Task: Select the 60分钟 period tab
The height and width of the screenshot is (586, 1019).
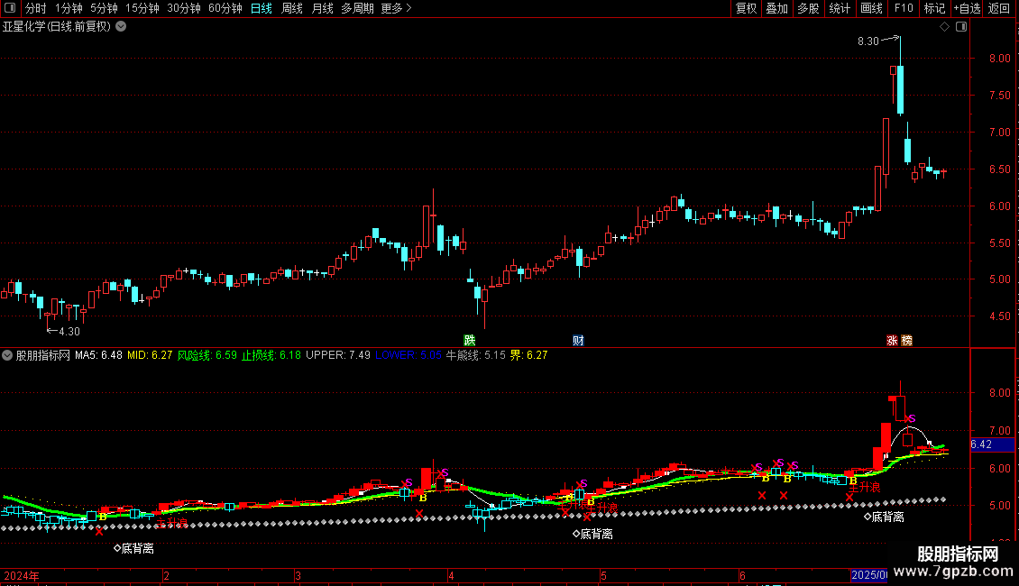Action: [x=225, y=8]
